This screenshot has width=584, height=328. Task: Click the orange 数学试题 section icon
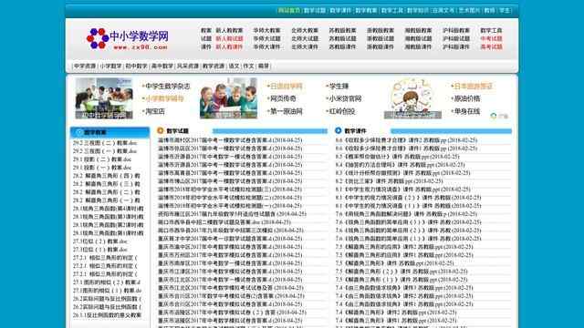click(161, 130)
